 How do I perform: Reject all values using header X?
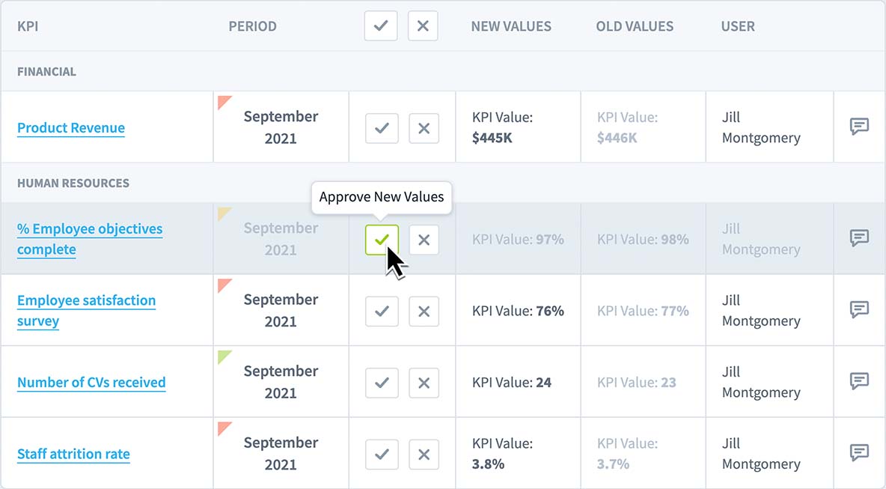click(x=423, y=26)
